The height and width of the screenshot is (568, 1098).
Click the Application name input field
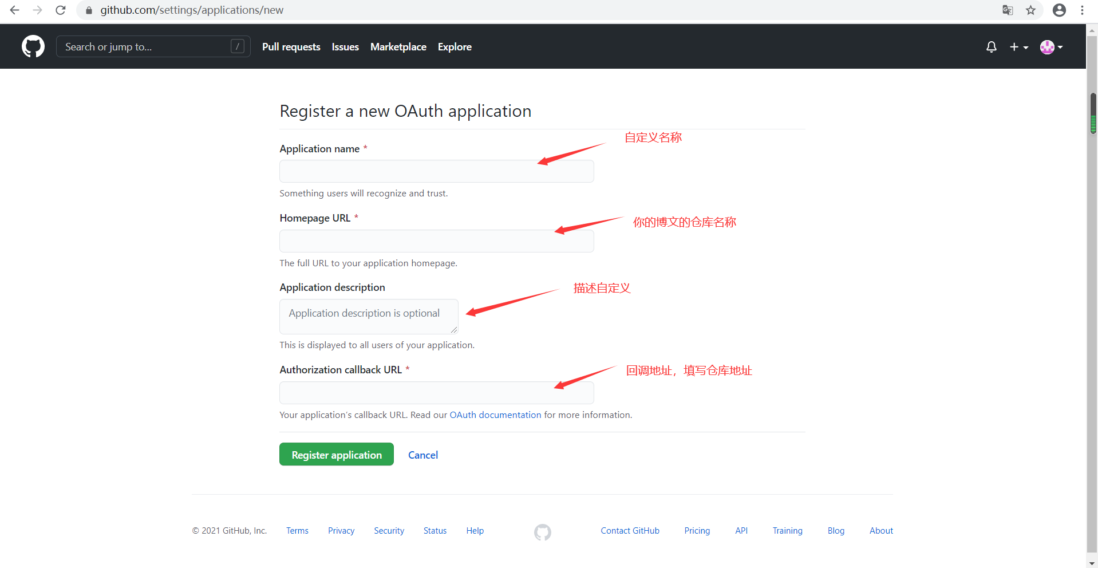pos(437,171)
